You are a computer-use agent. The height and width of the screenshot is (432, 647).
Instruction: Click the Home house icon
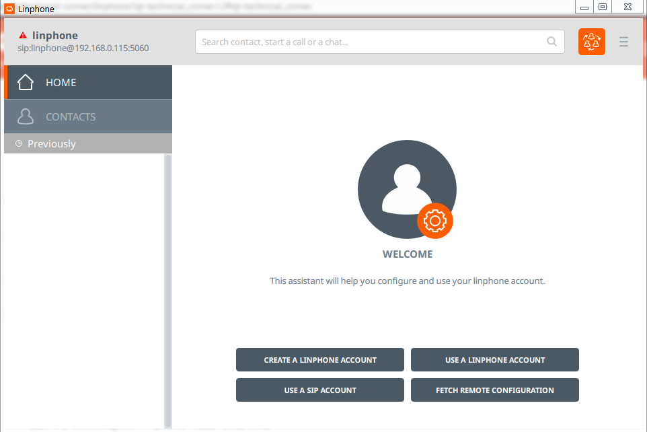click(x=26, y=82)
